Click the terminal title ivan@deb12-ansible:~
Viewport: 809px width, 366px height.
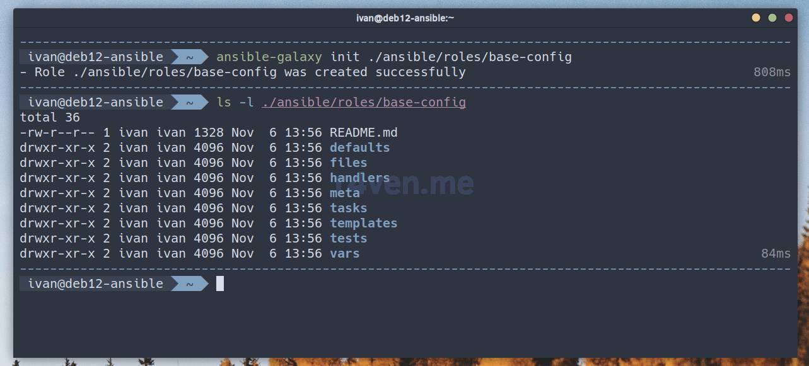click(x=405, y=18)
